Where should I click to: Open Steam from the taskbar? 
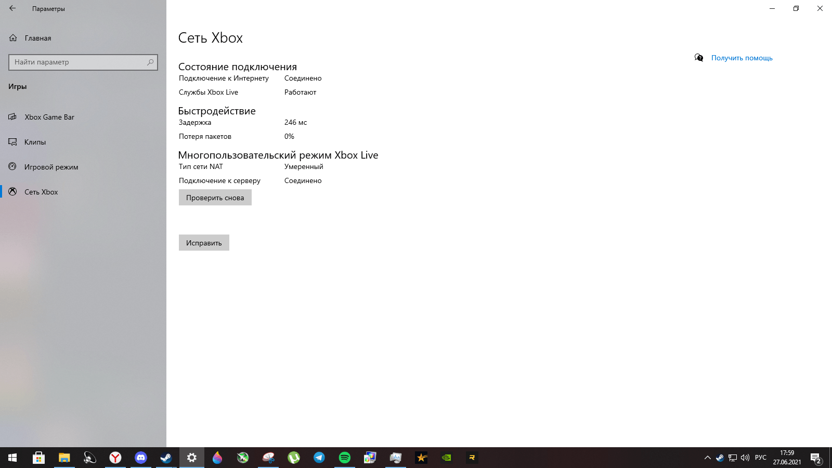tap(166, 458)
